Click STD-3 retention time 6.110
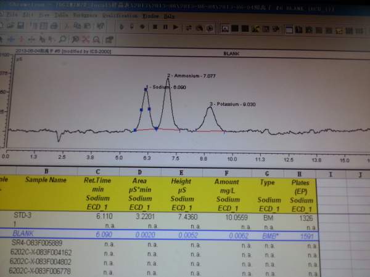Viewport: 370px width, 277px height. pyautogui.click(x=104, y=216)
